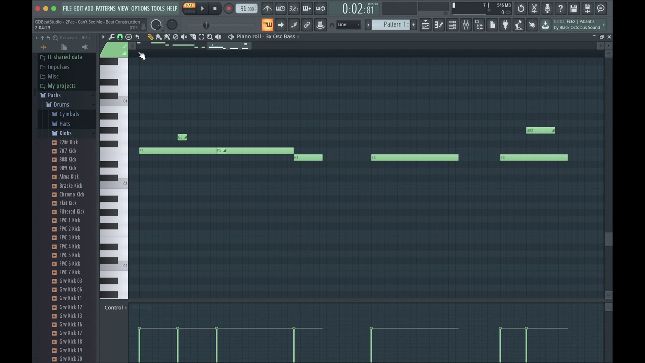
Task: Toggle piano roll magnet snap icon
Action: coord(120,37)
